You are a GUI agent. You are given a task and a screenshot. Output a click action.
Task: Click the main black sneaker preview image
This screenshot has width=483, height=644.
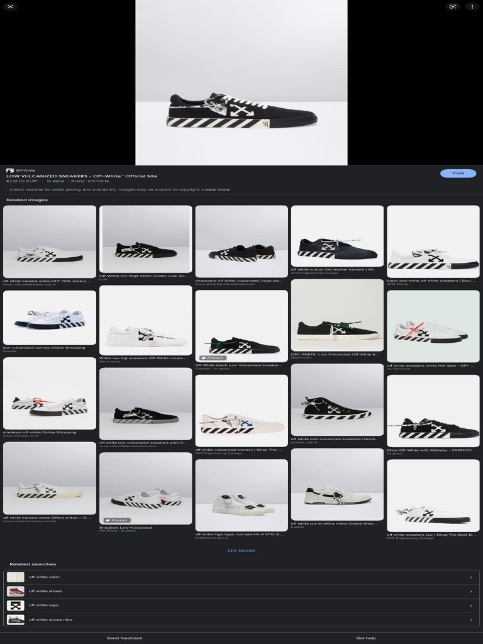pos(241,82)
